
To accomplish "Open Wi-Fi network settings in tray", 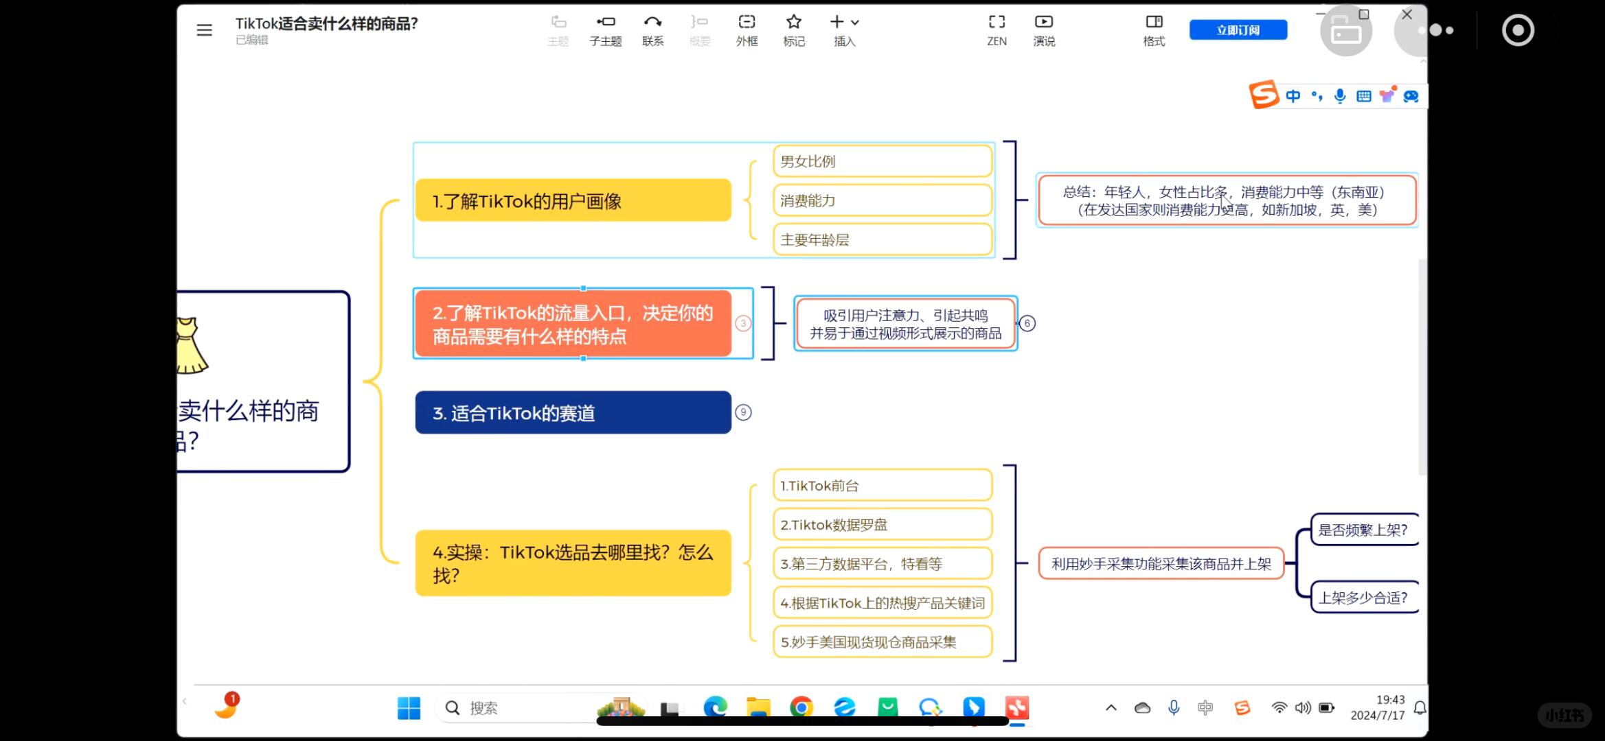I will 1279,708.
